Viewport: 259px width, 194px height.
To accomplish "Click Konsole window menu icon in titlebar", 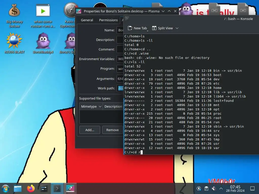I will click(127, 19).
